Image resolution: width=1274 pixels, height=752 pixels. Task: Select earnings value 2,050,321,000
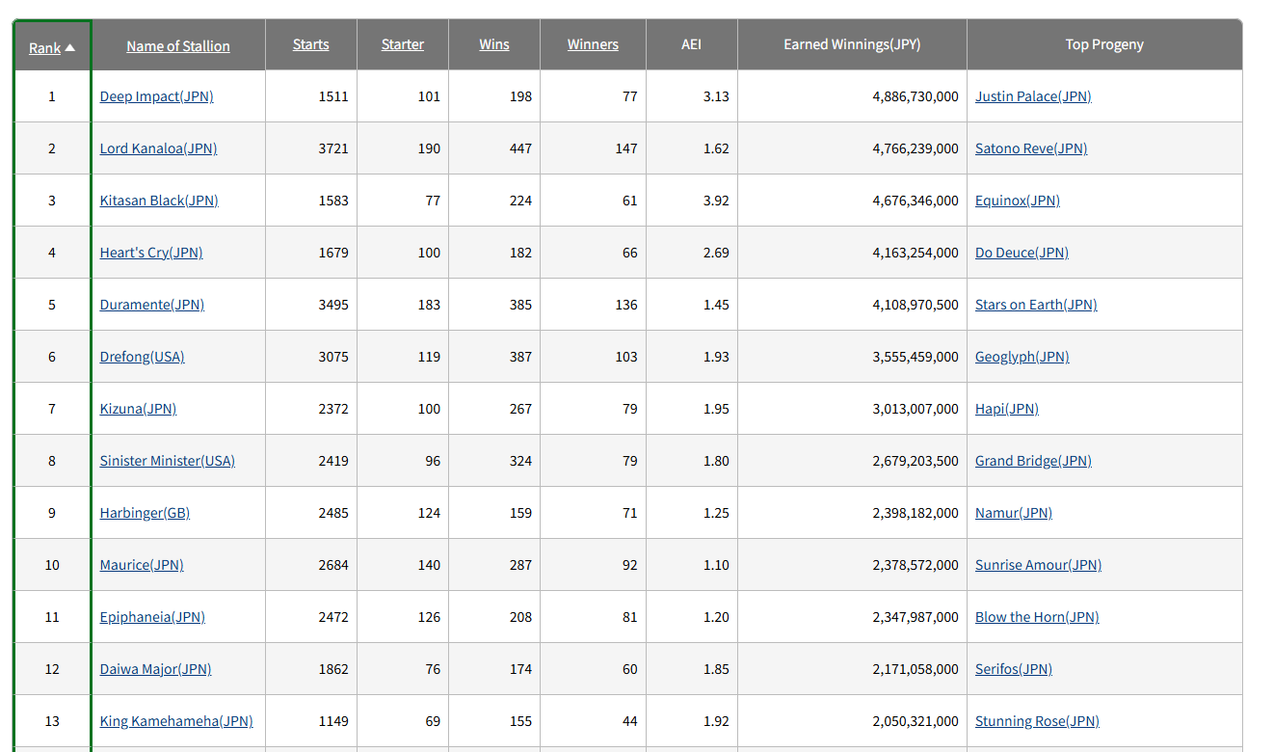[916, 721]
